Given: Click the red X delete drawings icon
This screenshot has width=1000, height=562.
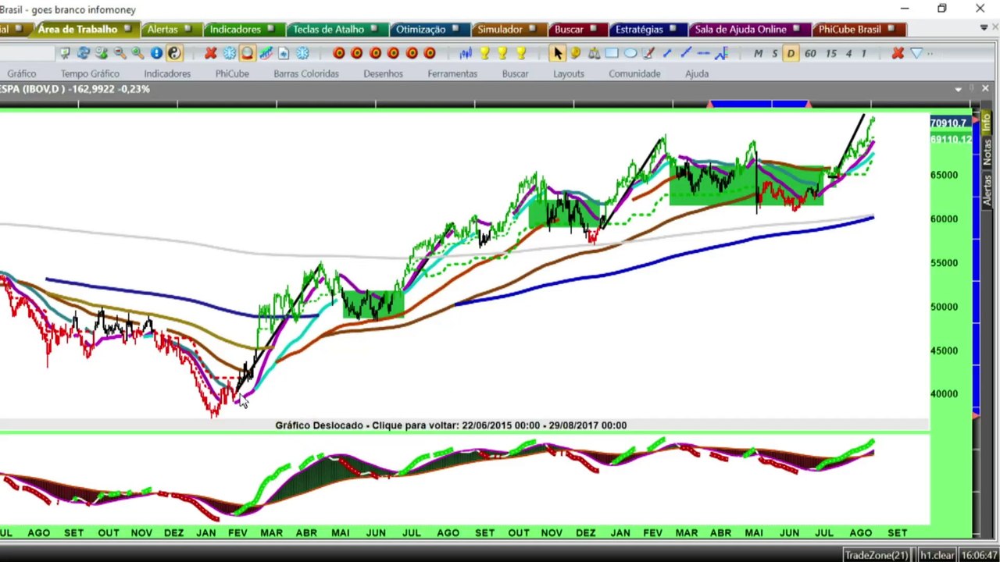Looking at the screenshot, I should coord(898,53).
